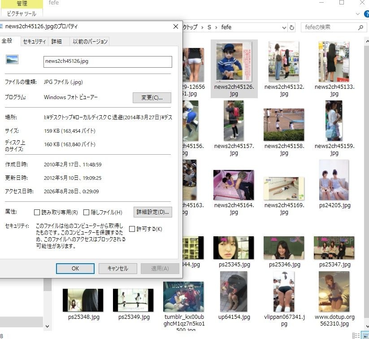Select the file label news2ch45133.jpg
The width and height of the screenshot is (369, 339).
click(334, 90)
